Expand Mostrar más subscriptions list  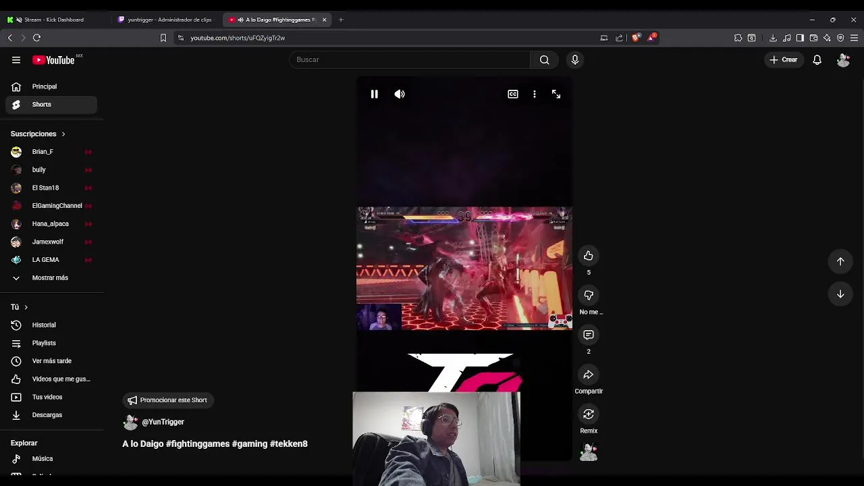click(51, 277)
